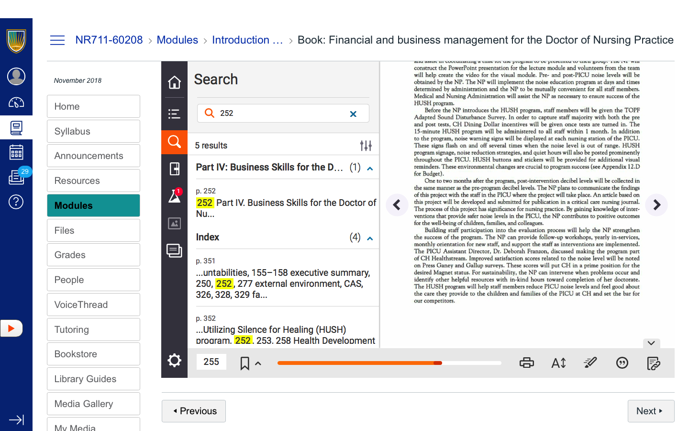Open the Grades course menu item
The width and height of the screenshot is (689, 431).
point(93,255)
